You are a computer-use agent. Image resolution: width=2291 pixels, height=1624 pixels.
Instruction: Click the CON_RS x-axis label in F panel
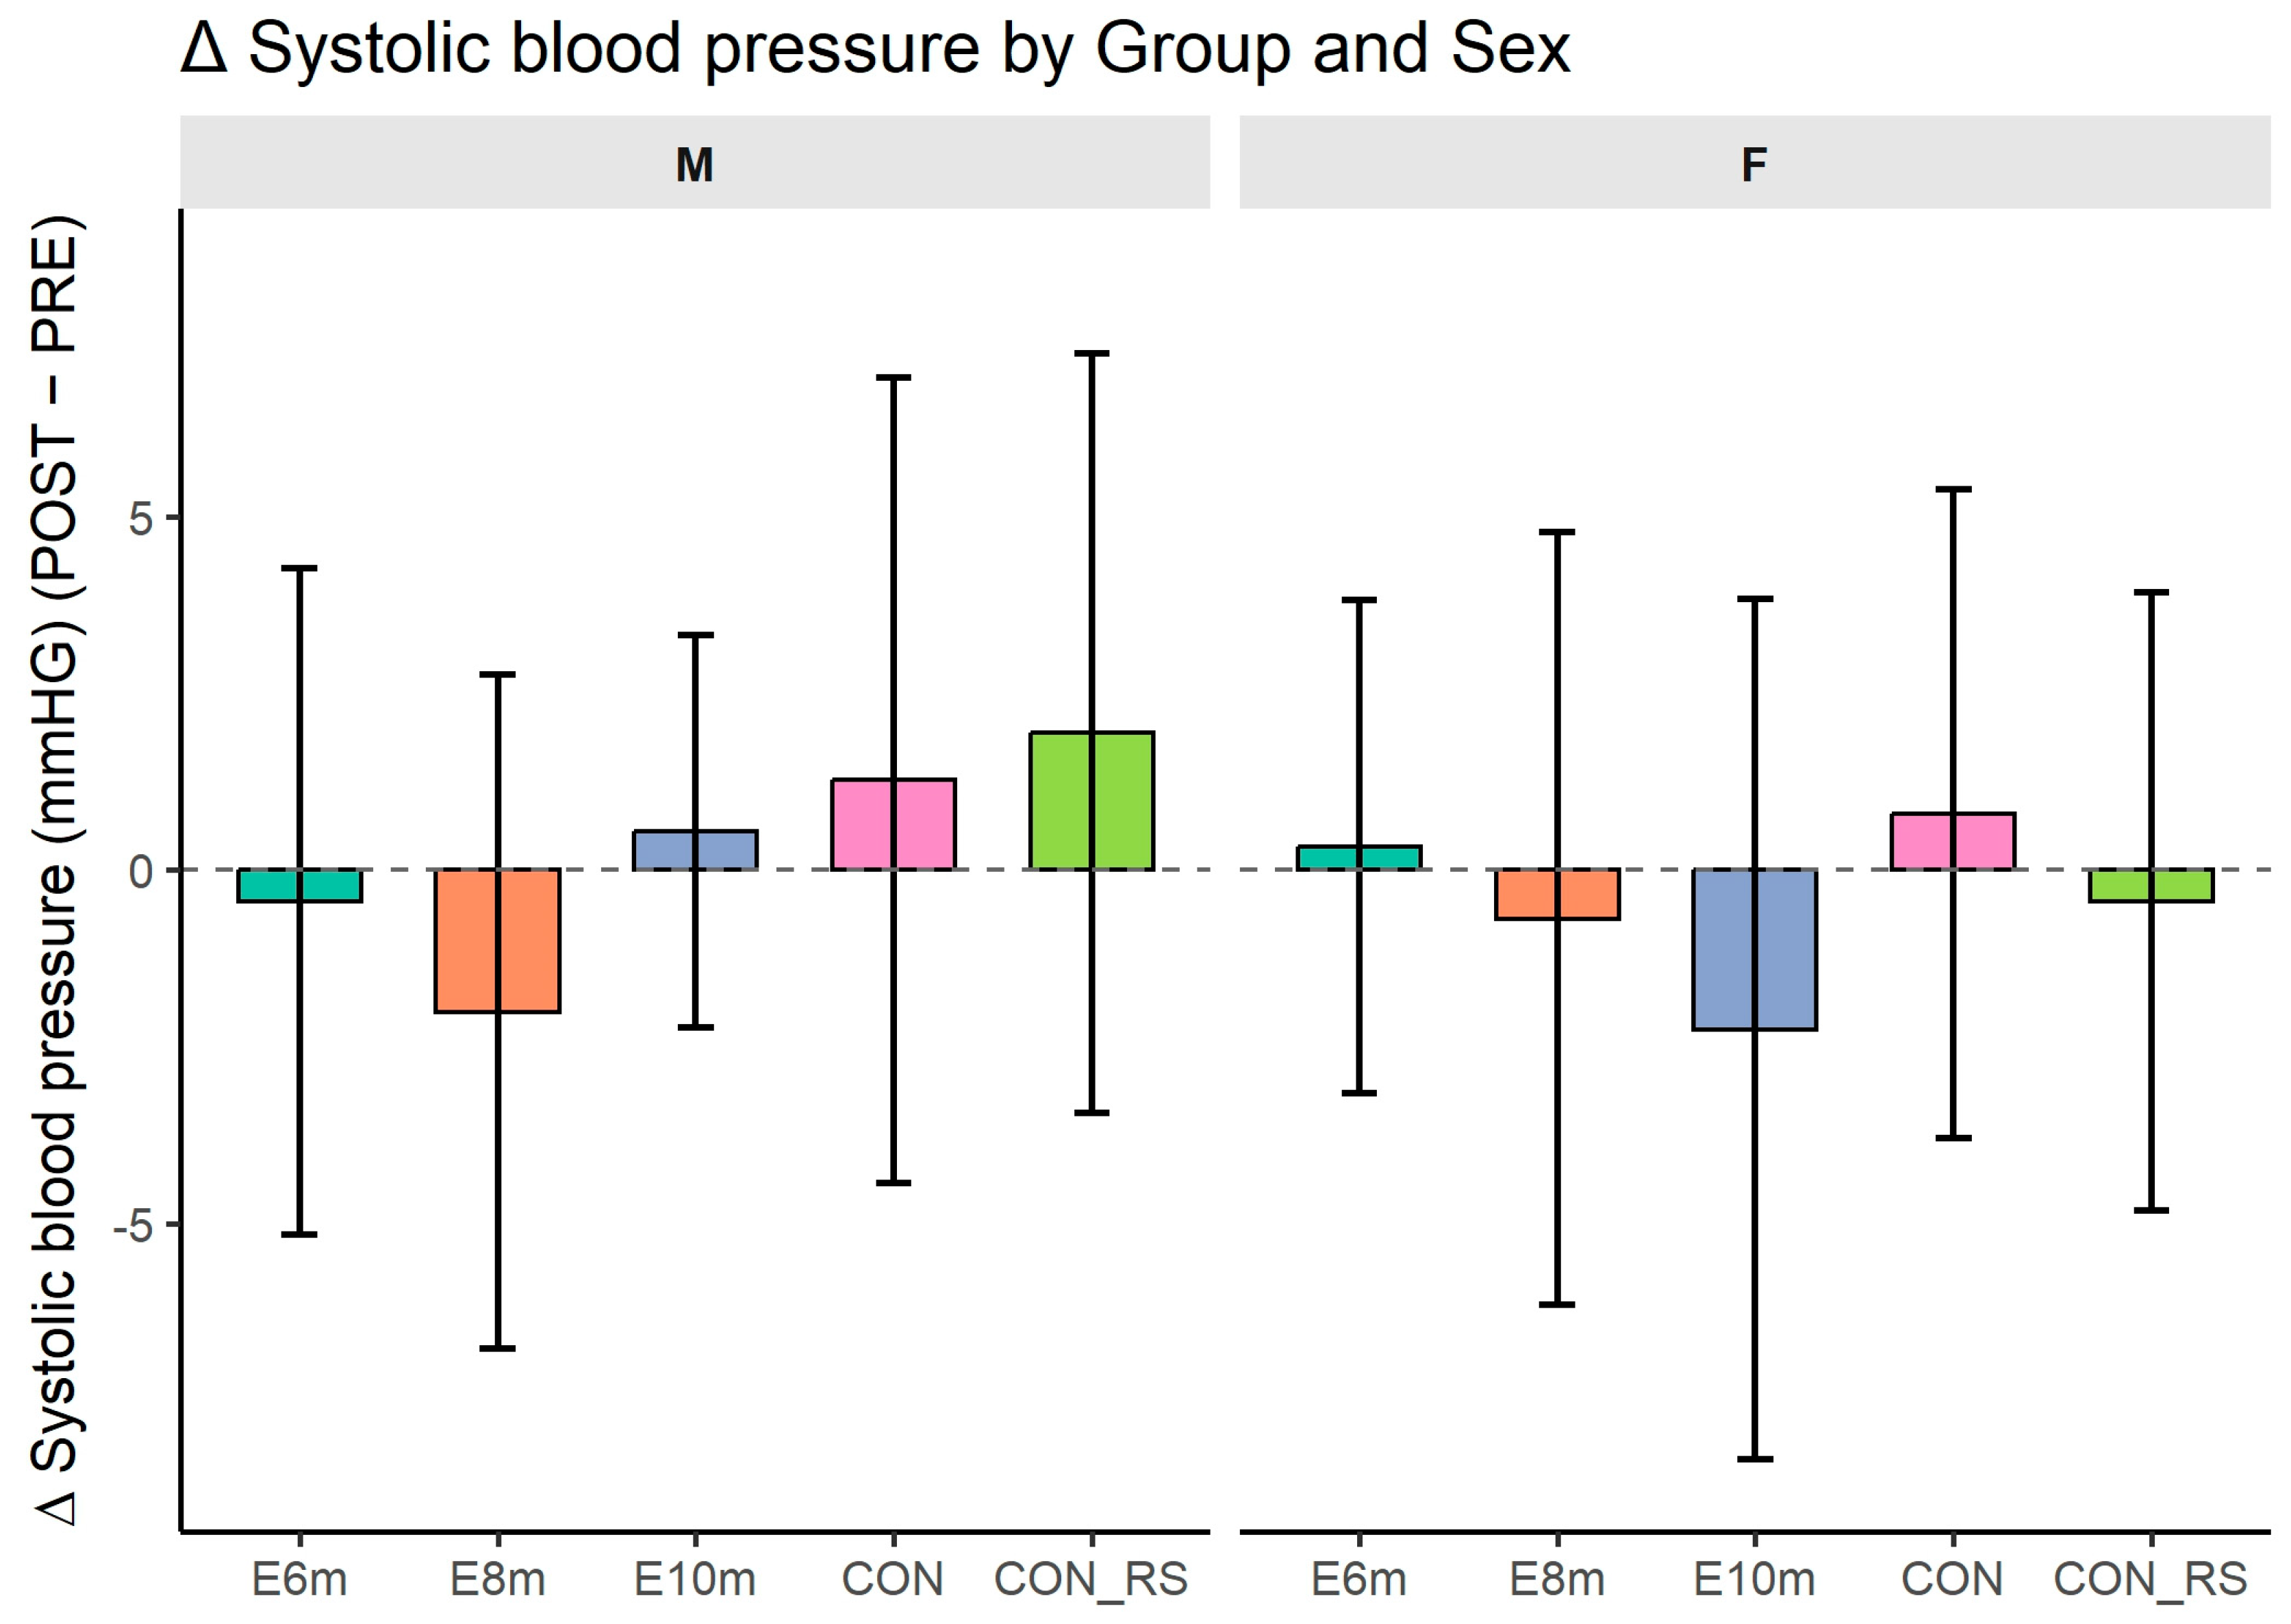tap(2150, 1580)
